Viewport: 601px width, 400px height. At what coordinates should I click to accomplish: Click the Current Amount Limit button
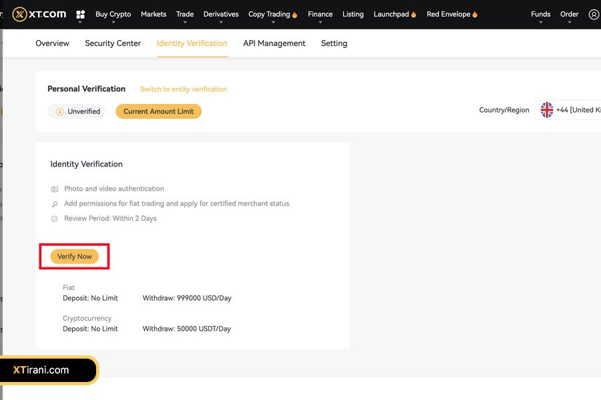click(x=158, y=111)
